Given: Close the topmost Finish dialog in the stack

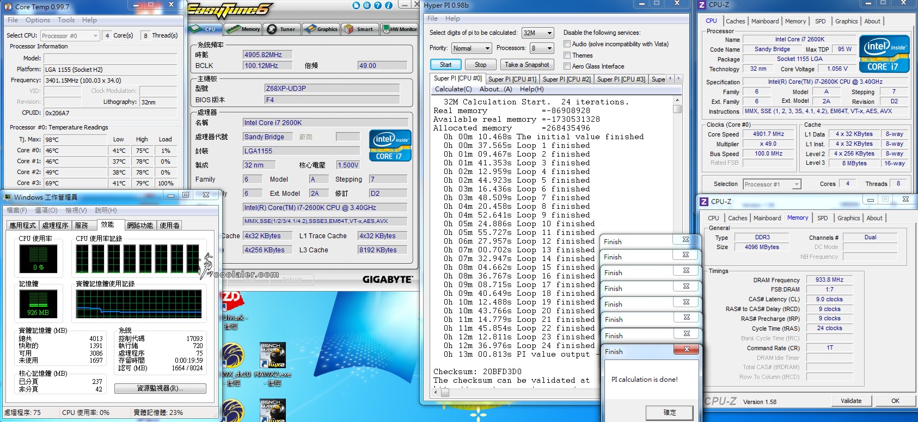Looking at the screenshot, I should (686, 239).
